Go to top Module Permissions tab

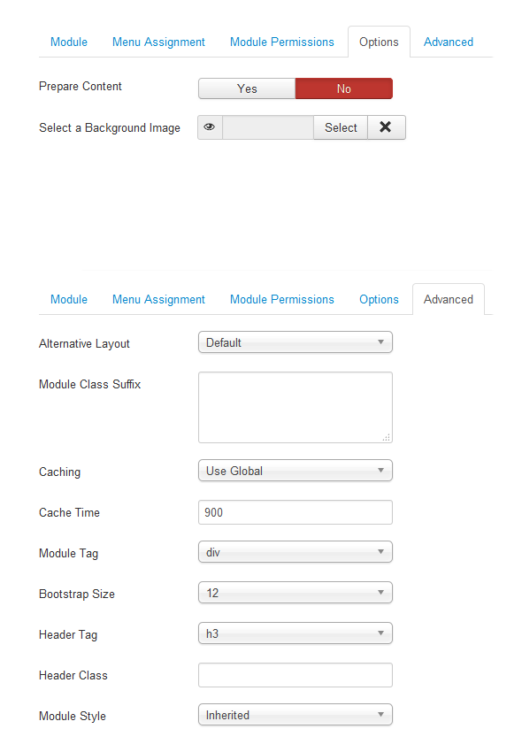click(282, 42)
